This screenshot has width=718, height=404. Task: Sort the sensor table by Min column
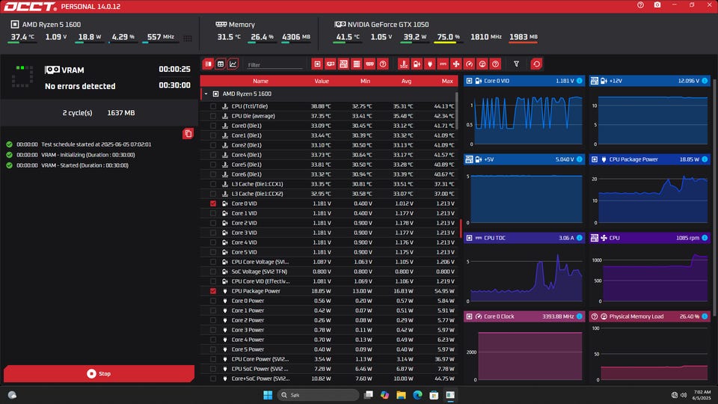coord(365,81)
